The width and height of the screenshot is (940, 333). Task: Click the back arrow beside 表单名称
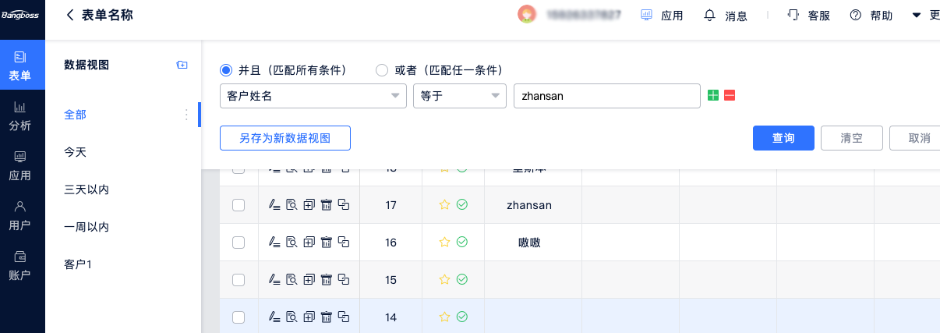coord(70,15)
